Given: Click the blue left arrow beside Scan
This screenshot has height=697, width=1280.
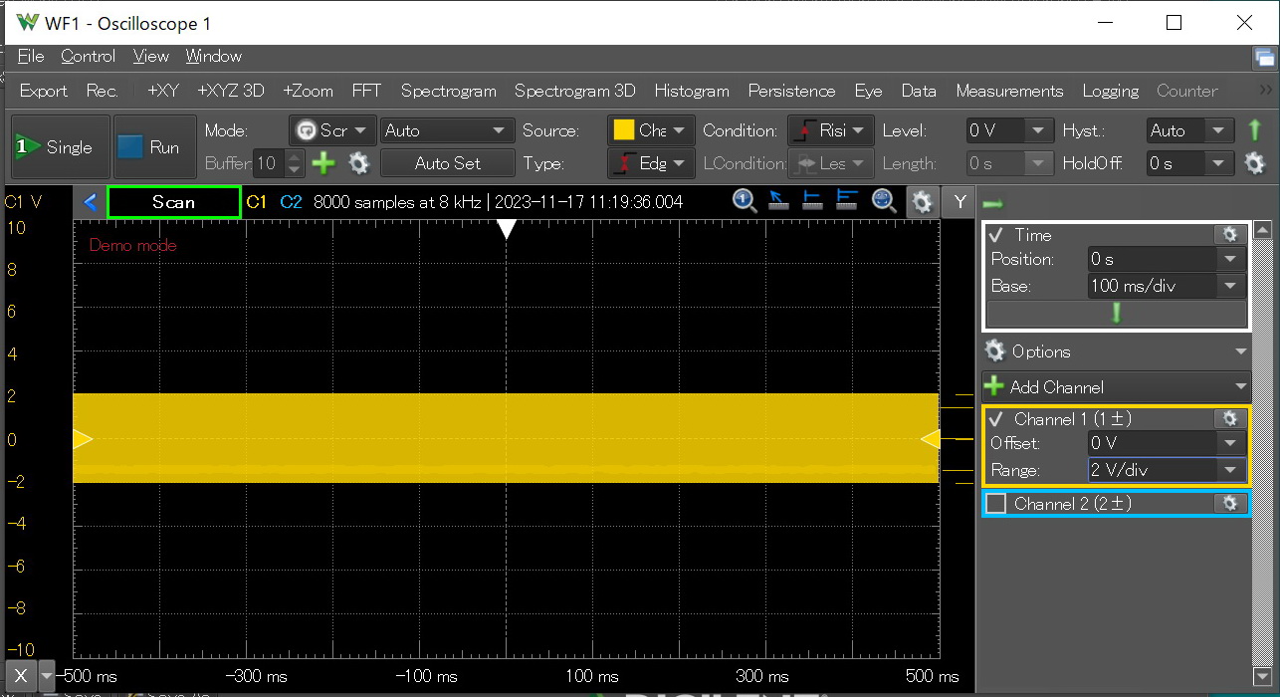Looking at the screenshot, I should pos(91,202).
